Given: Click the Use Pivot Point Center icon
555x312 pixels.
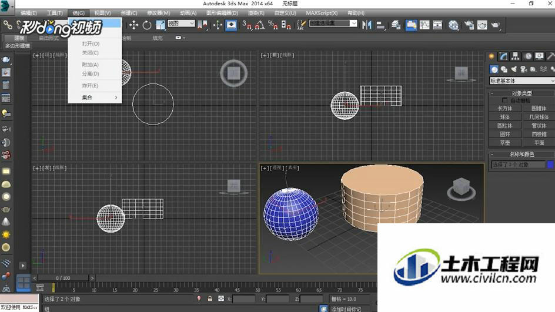Looking at the screenshot, I should pos(202,25).
